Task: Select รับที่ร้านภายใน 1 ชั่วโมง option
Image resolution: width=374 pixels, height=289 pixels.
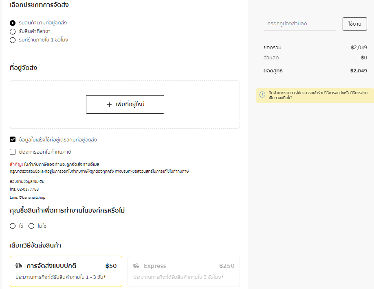Action: (x=13, y=40)
